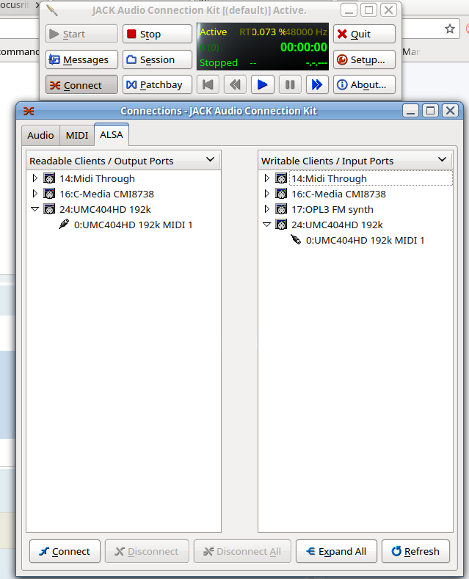The width and height of the screenshot is (469, 579).
Task: Maximize the Connections window
Action: pyautogui.click(x=430, y=110)
